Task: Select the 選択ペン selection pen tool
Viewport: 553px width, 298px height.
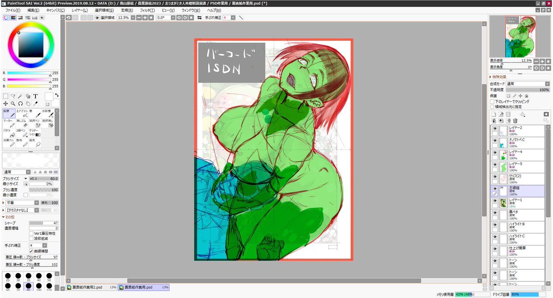Action: [x=35, y=123]
